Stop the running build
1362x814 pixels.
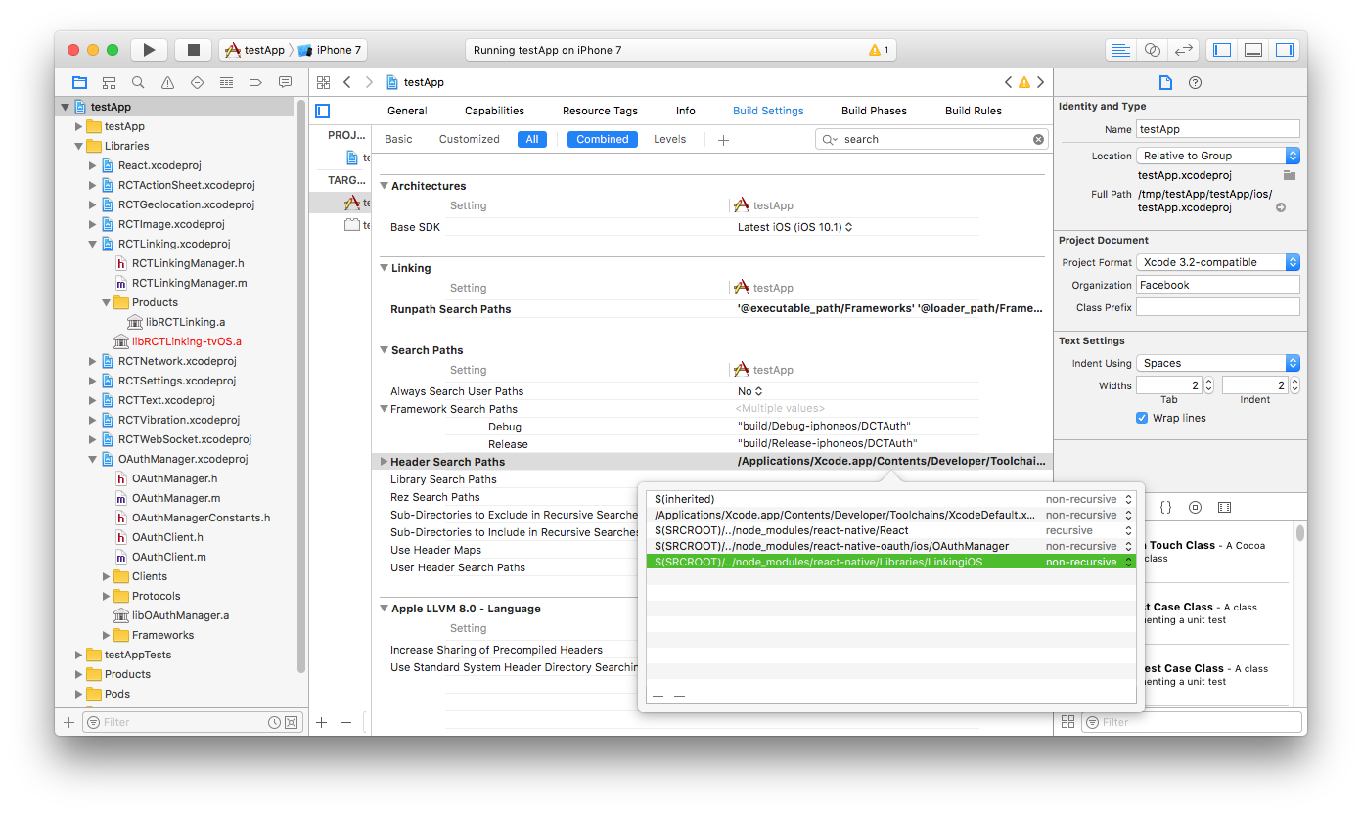point(191,49)
